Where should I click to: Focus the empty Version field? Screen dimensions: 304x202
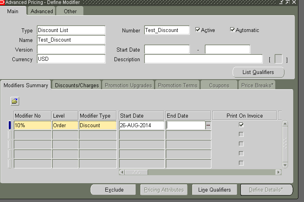(71, 49)
